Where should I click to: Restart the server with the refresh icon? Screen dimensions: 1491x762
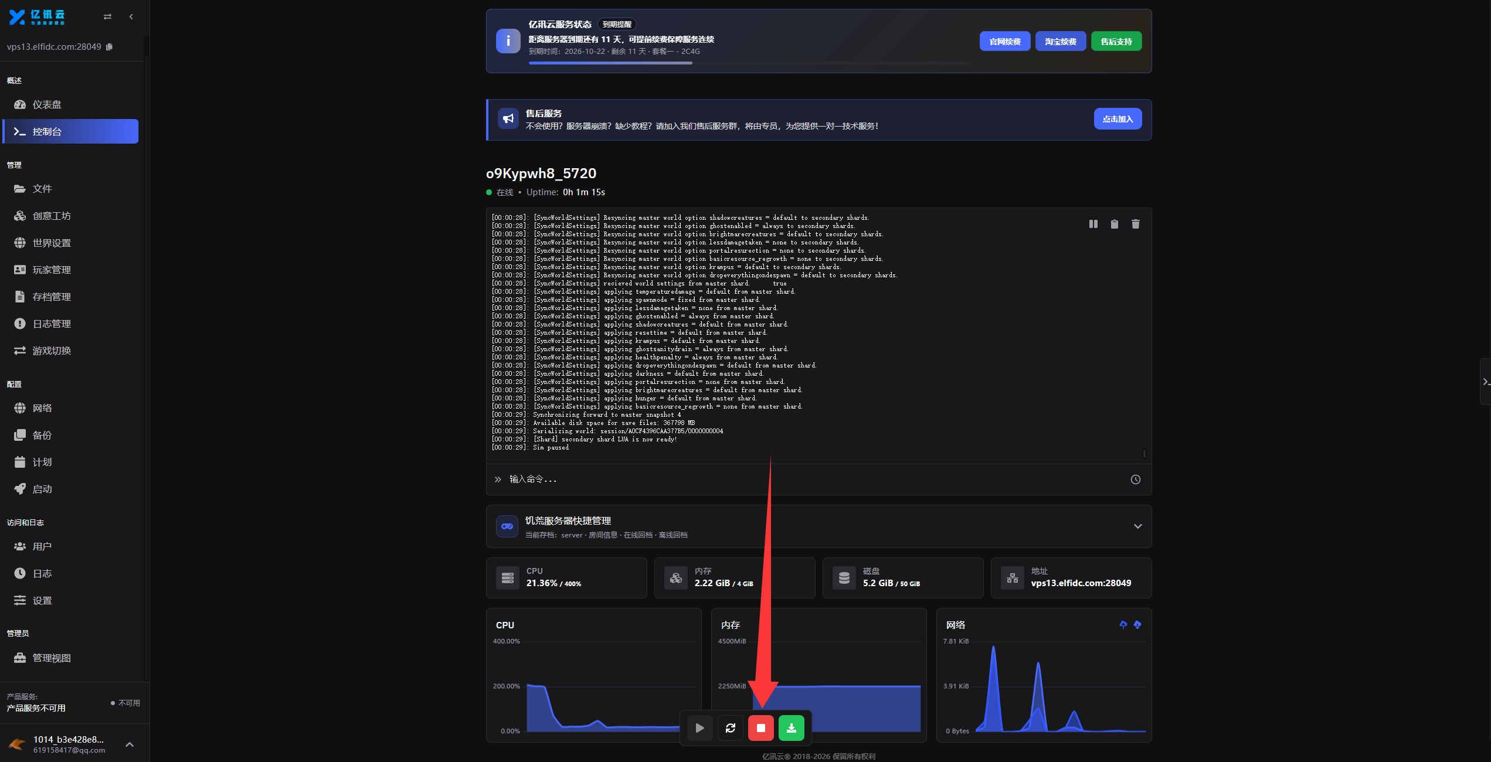[x=730, y=728]
